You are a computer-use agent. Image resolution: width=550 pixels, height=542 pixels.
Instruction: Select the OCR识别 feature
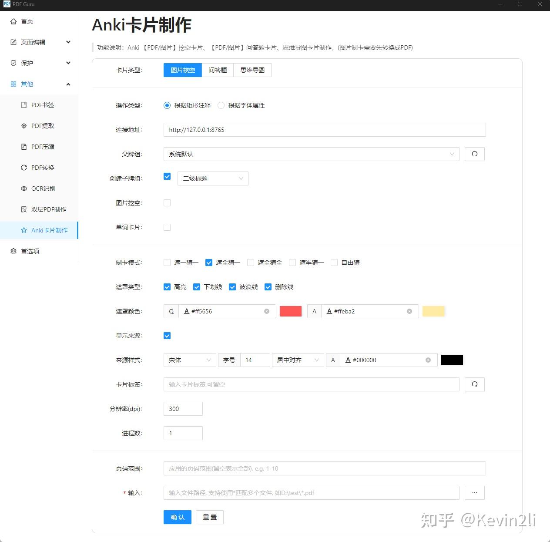43,188
